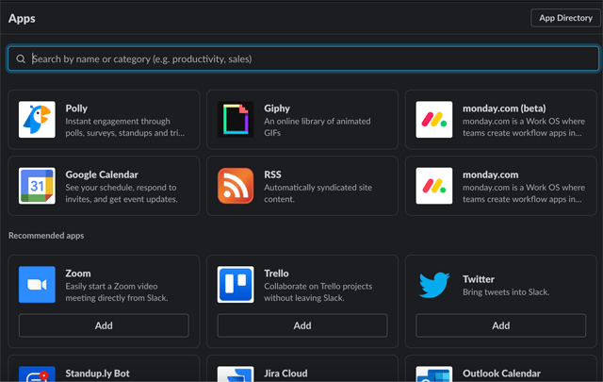Image resolution: width=603 pixels, height=382 pixels.
Task: Open the App Directory
Action: (x=565, y=18)
